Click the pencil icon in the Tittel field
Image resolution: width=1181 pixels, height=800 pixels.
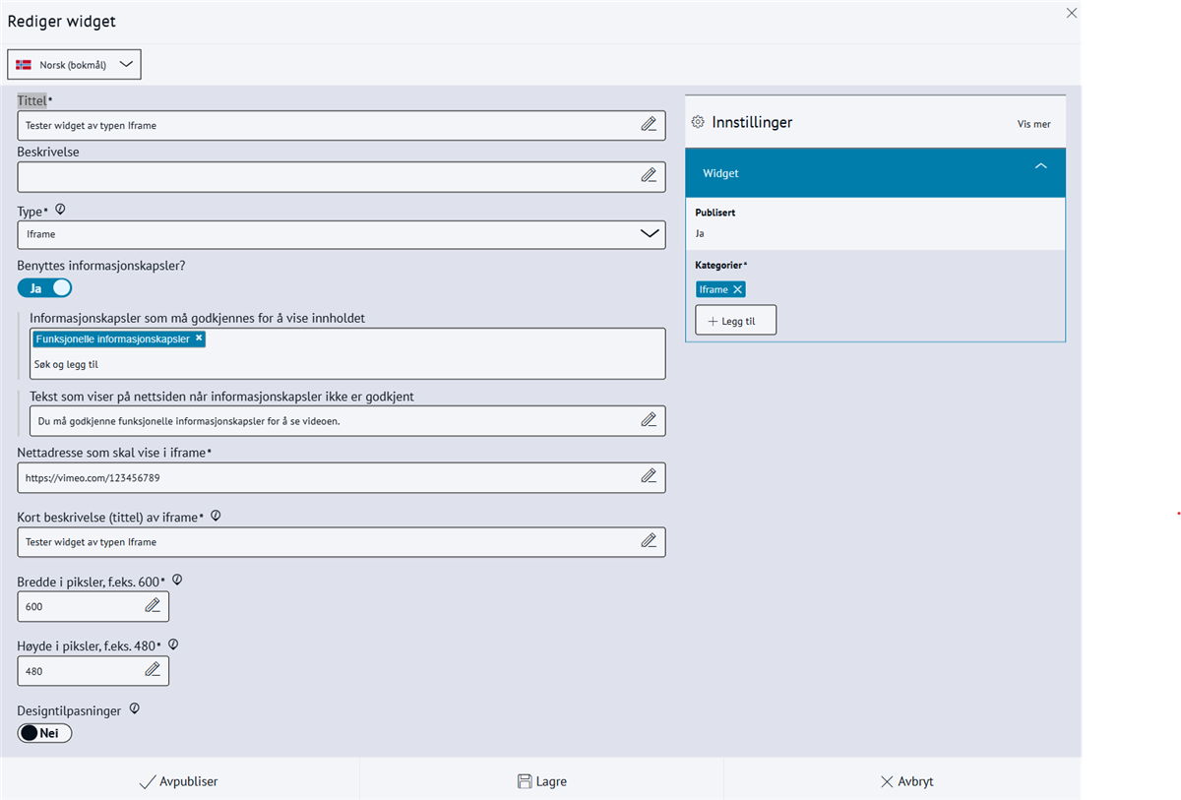[649, 125]
